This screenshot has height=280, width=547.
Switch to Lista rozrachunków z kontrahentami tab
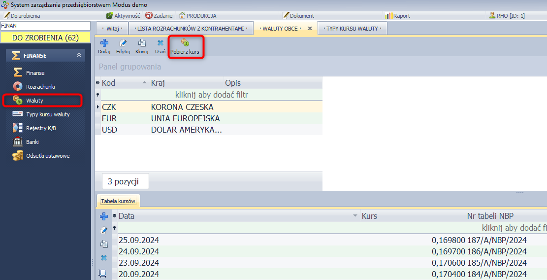191,29
